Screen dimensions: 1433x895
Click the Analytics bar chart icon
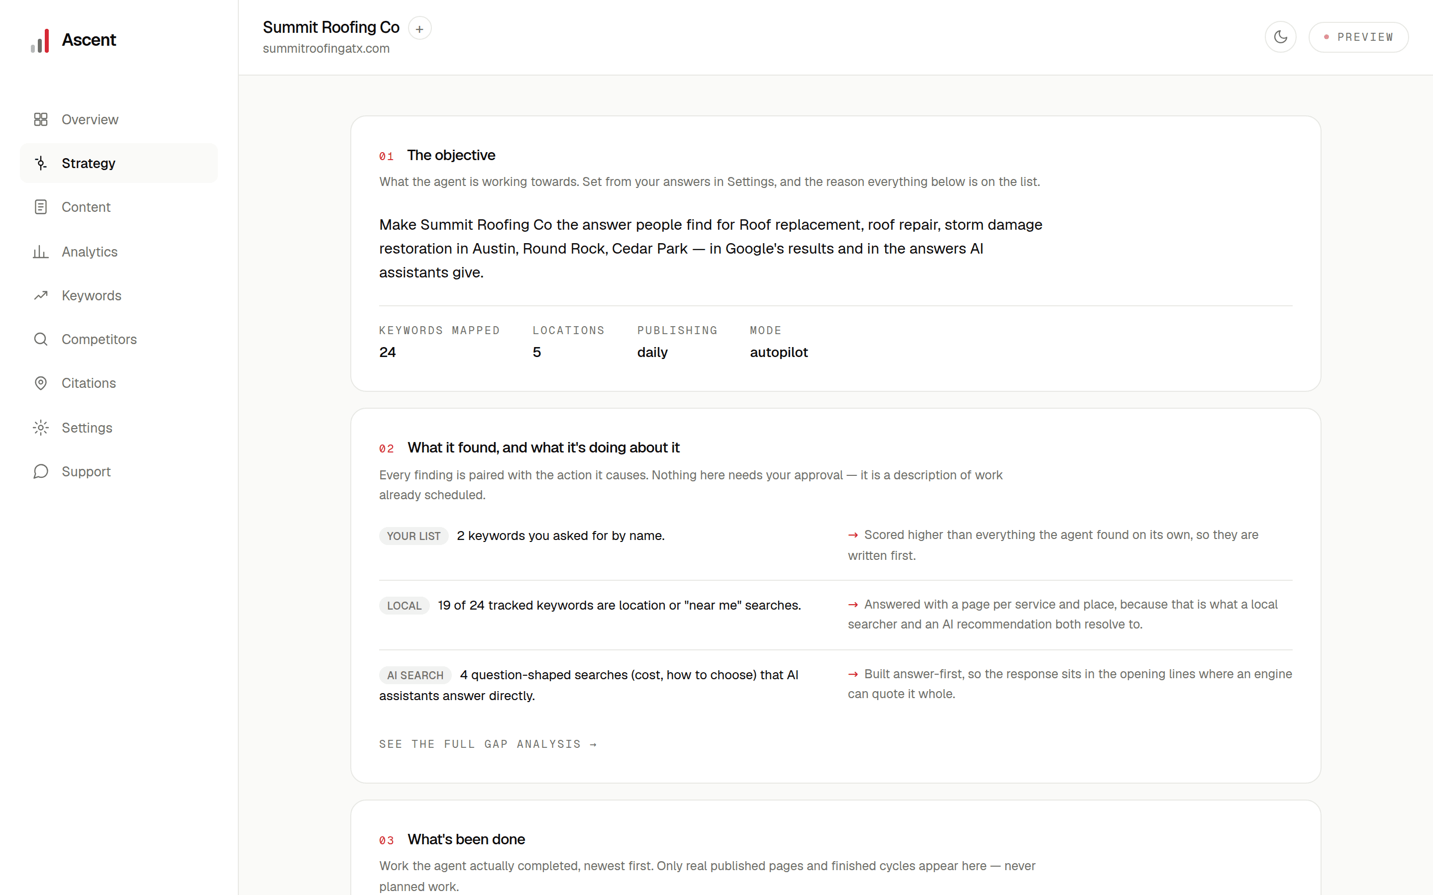(x=40, y=252)
